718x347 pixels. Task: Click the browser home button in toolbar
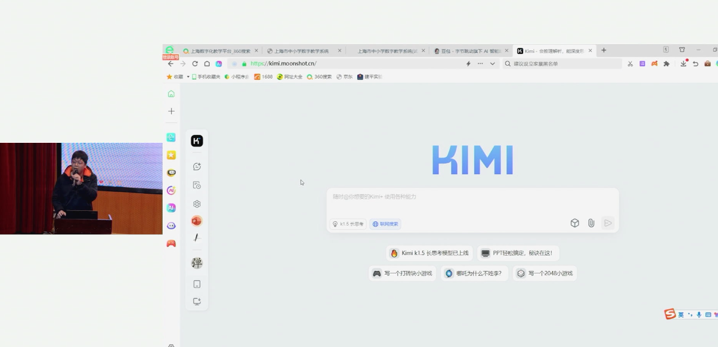207,64
